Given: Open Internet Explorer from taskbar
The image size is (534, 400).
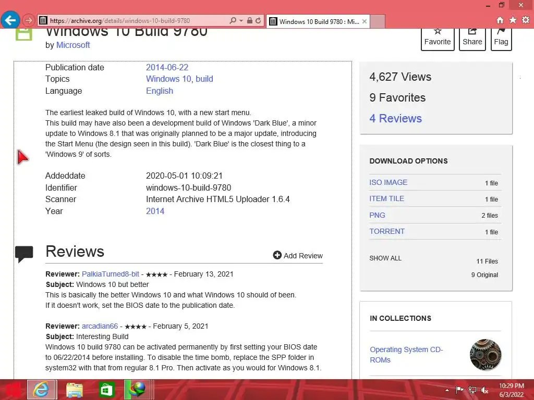Looking at the screenshot, I should coord(41,390).
